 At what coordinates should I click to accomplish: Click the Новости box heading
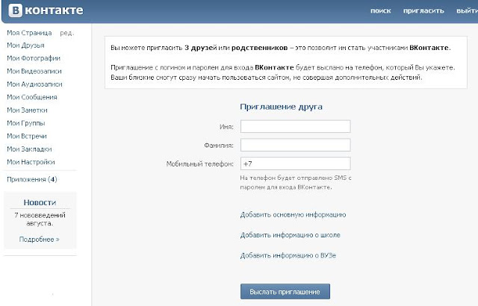tap(40, 202)
